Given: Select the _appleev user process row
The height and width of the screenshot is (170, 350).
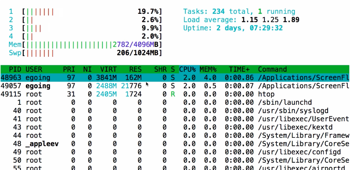Looking at the screenshot, I should click(x=175, y=144).
